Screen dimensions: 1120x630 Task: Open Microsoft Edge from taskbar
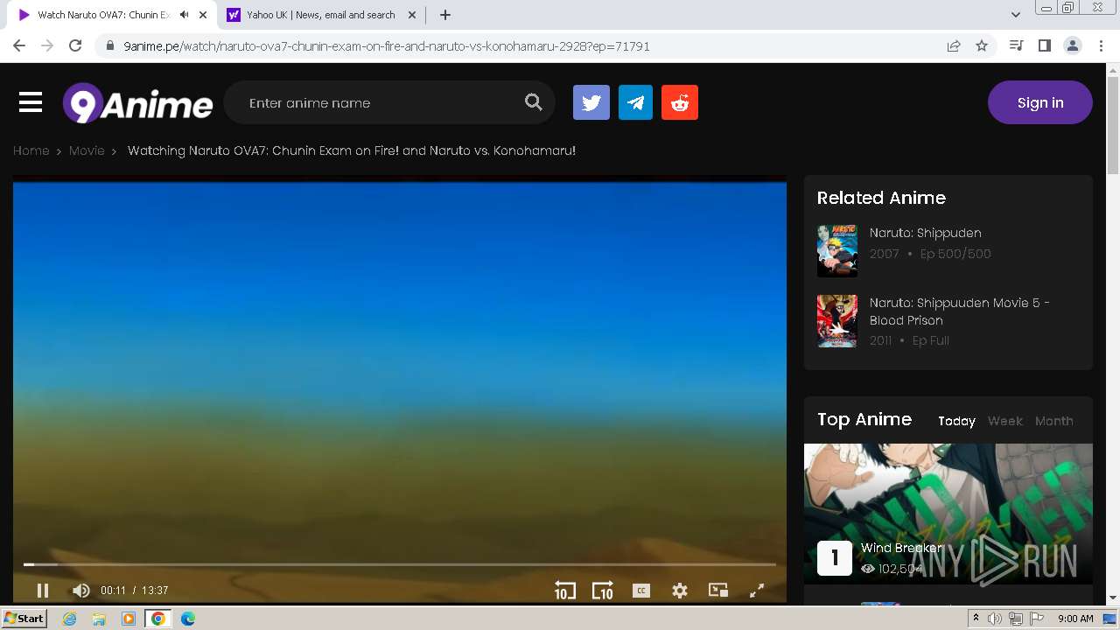[x=188, y=619]
